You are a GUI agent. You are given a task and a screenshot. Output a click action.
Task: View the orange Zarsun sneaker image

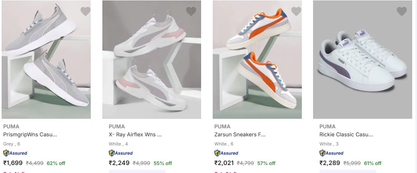click(x=257, y=60)
